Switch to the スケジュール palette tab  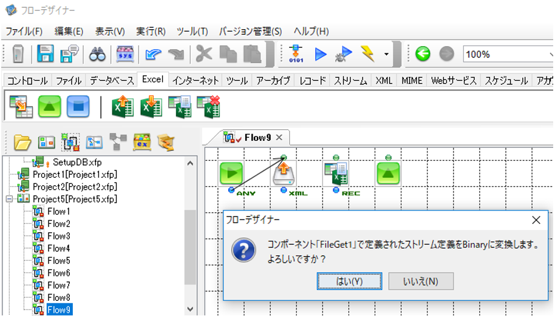coord(506,81)
